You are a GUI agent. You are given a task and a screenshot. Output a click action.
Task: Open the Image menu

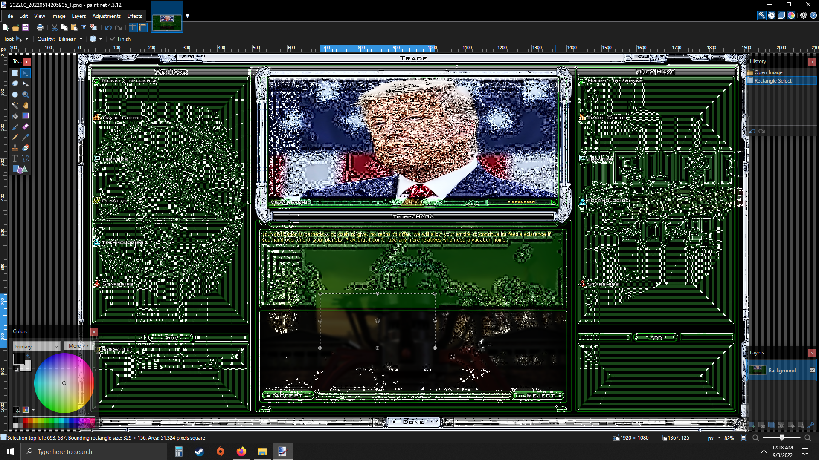[x=58, y=16]
